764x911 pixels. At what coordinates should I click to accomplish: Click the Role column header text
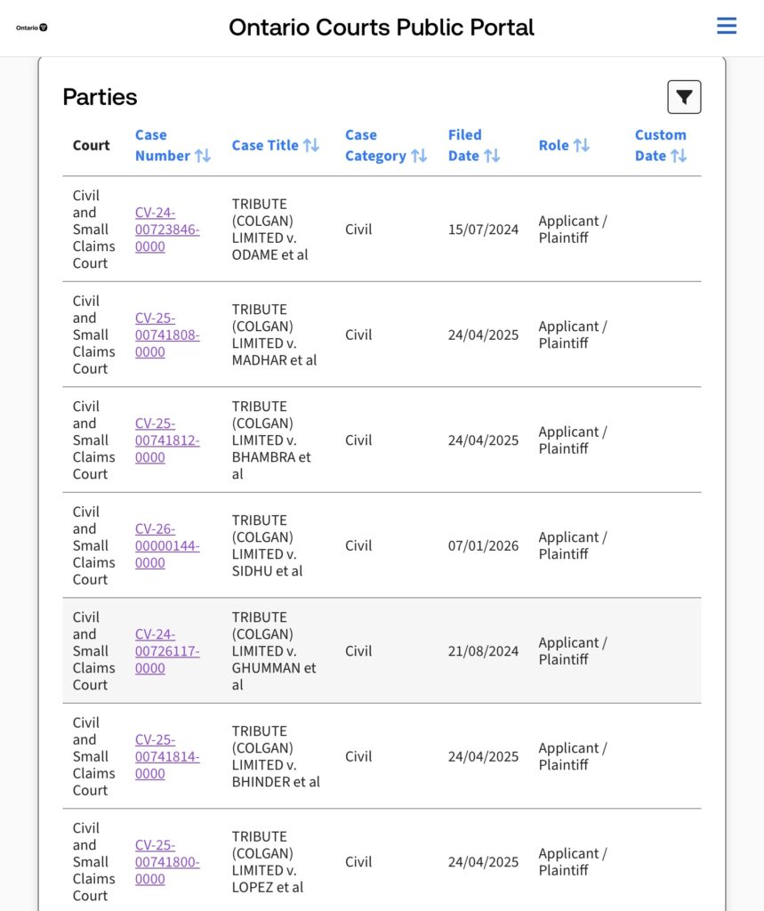[x=554, y=145]
